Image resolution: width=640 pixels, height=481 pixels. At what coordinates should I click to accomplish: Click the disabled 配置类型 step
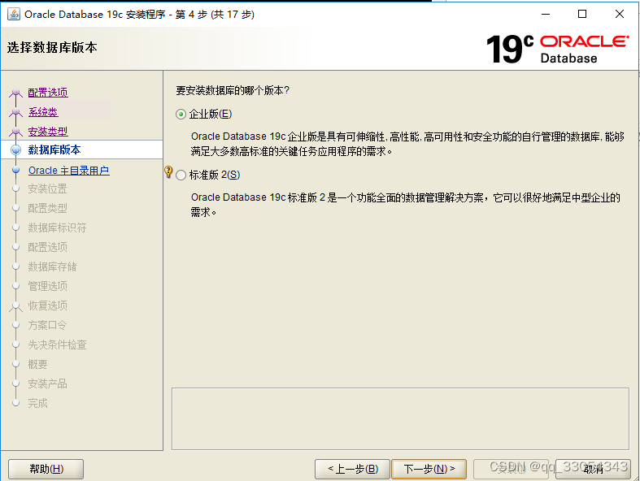[47, 208]
